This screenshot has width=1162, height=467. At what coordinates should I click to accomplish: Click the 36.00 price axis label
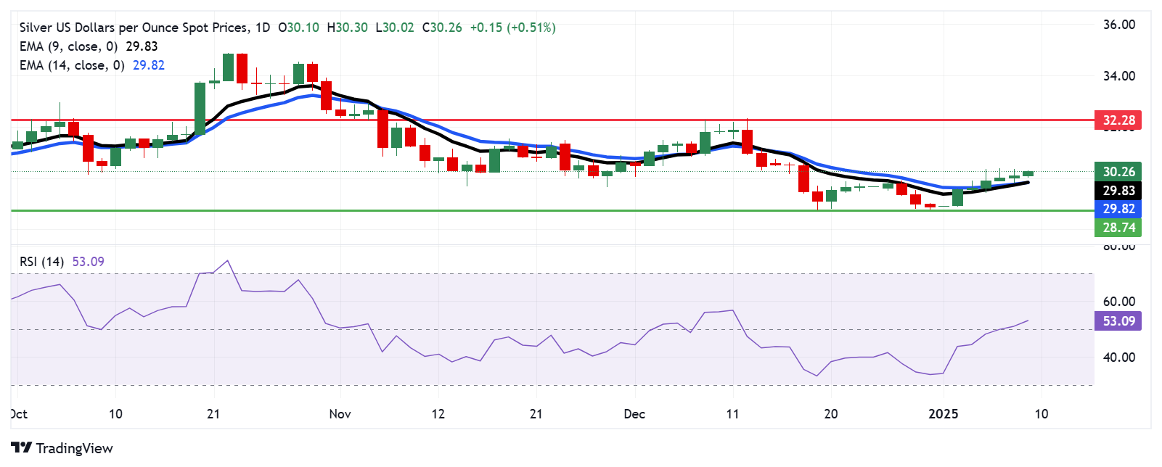pos(1118,25)
